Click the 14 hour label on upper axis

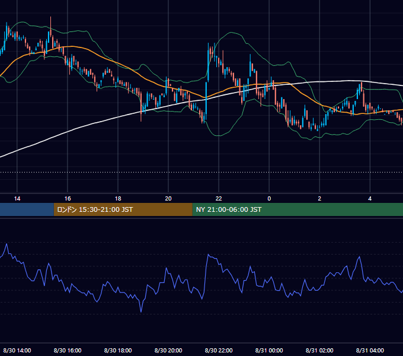pos(17,199)
